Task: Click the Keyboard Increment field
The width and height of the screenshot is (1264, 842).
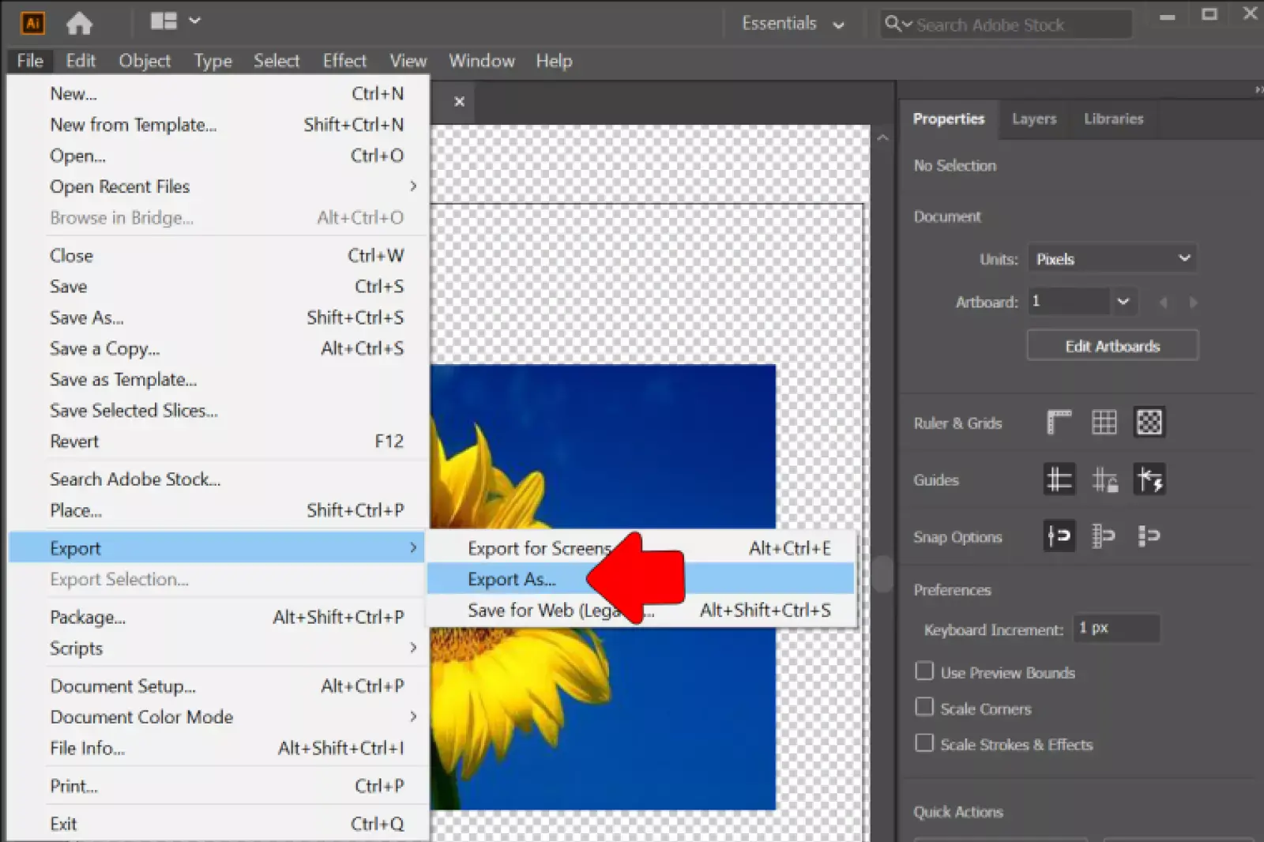Action: [x=1116, y=628]
